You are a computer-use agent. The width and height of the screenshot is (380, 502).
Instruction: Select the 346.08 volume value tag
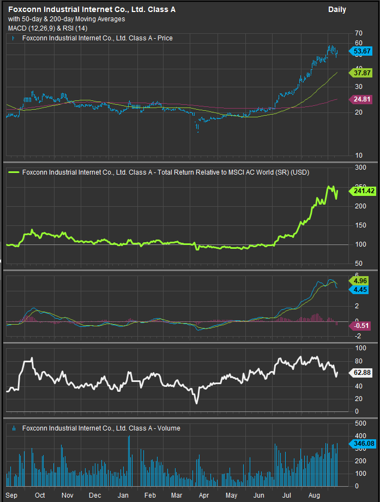[x=362, y=443]
